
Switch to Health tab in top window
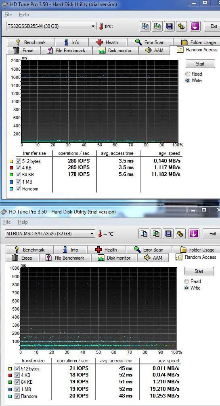107,42
